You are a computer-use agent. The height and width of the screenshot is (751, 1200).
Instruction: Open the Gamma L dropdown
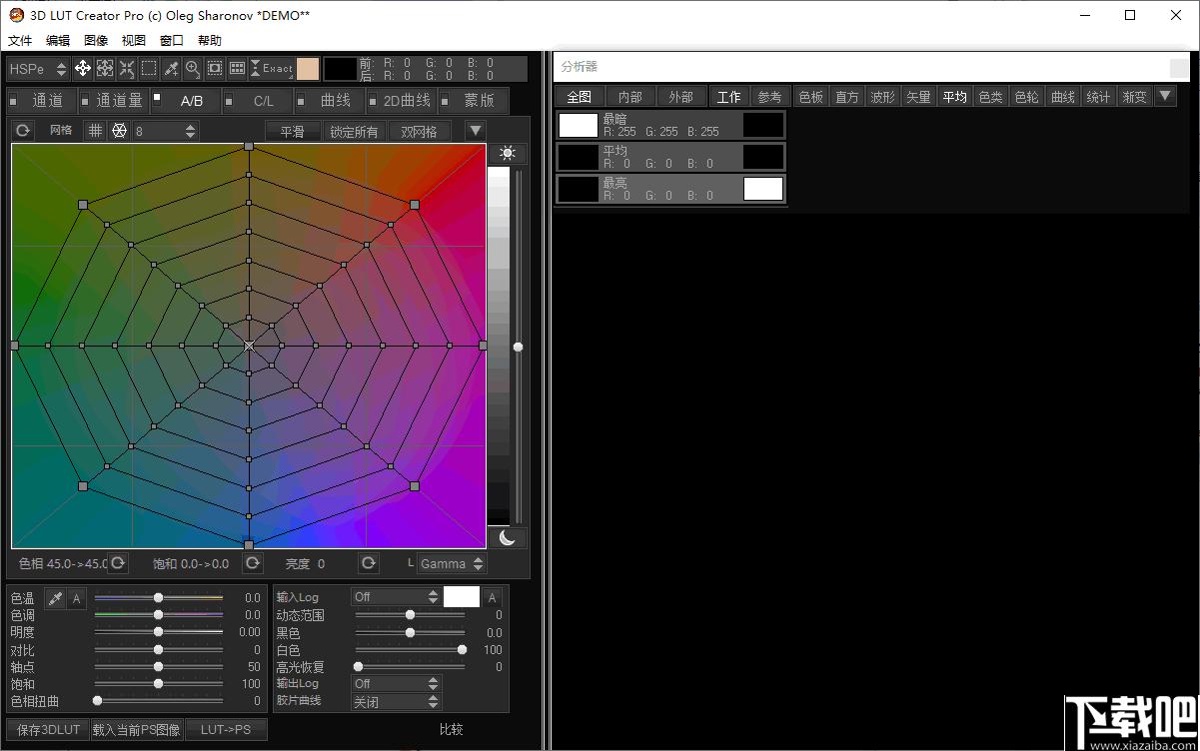[x=451, y=563]
